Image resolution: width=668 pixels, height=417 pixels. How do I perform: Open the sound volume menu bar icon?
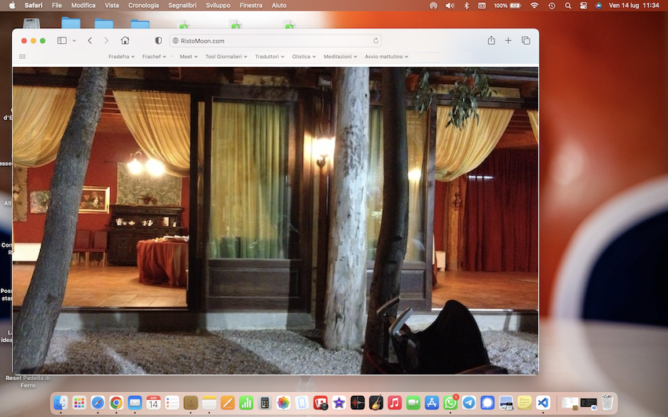450,5
